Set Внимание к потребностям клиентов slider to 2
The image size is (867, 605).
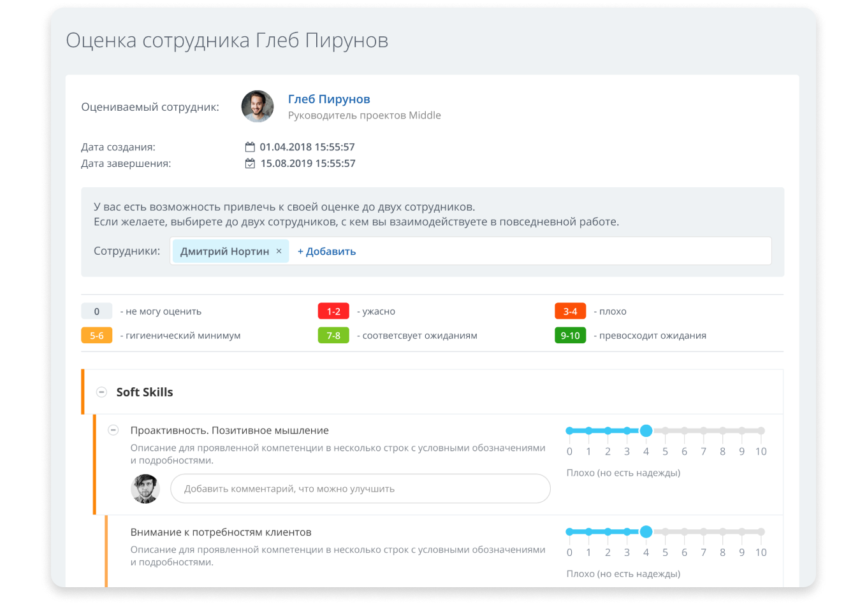608,532
